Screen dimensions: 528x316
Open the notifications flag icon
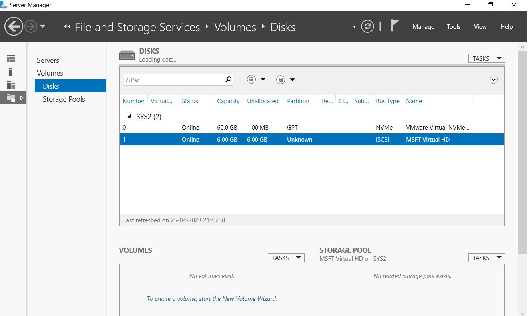(x=395, y=26)
